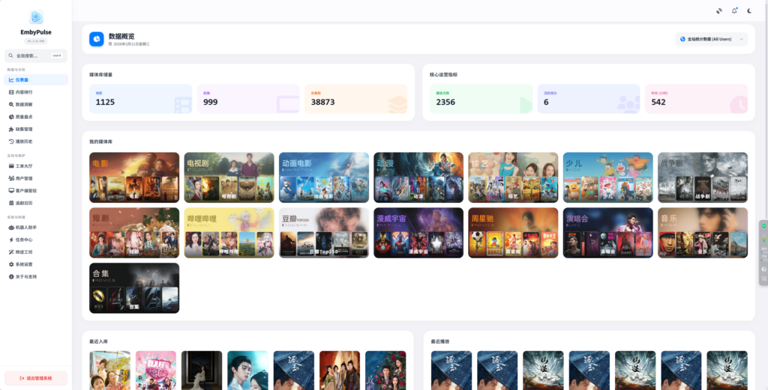Viewport: 768px width, 390px height.
Task: Toggle dark mode with the moon icon
Action: (x=748, y=10)
